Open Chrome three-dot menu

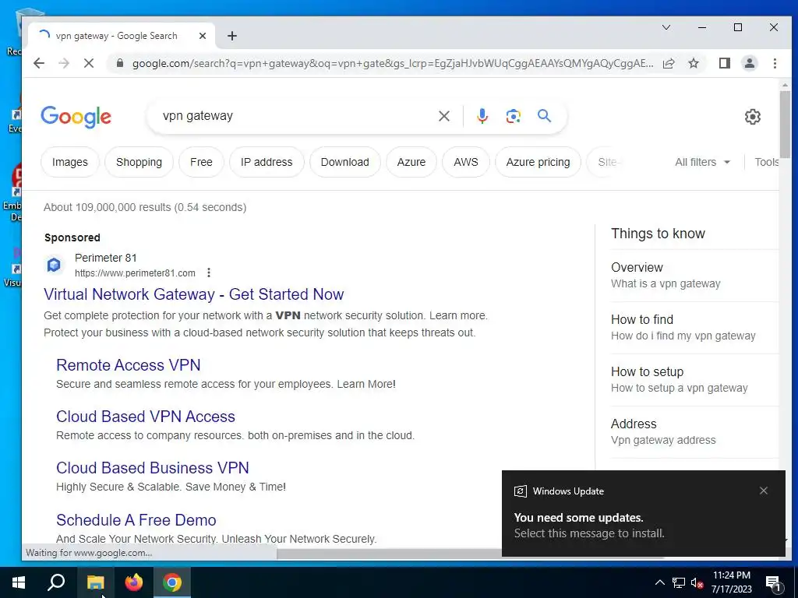pyautogui.click(x=775, y=63)
